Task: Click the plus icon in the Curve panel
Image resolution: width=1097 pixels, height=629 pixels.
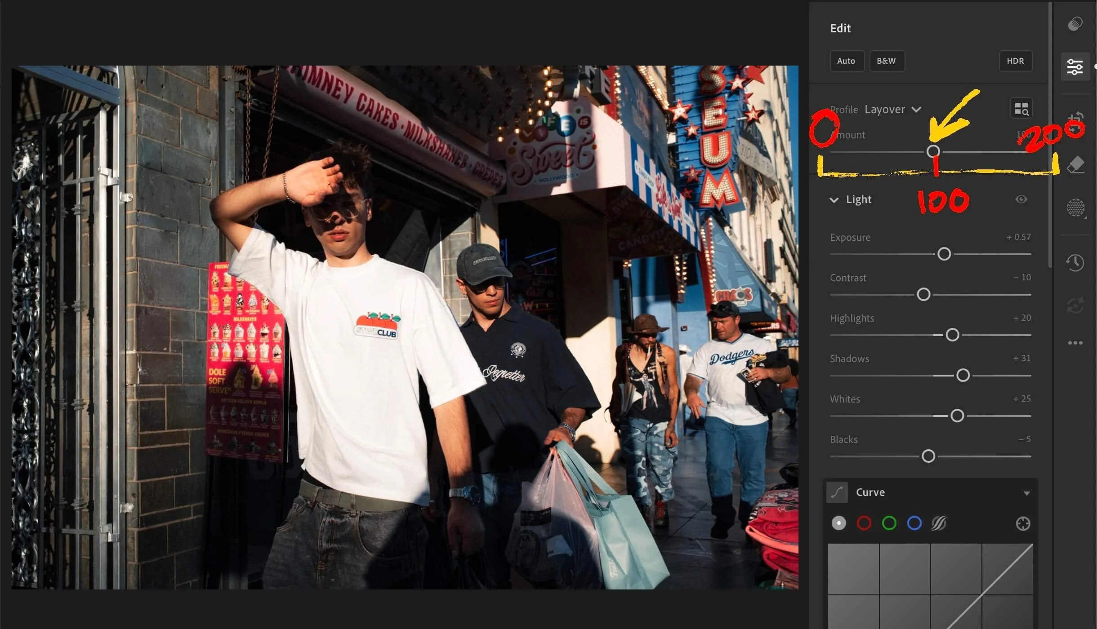Action: [x=1022, y=523]
